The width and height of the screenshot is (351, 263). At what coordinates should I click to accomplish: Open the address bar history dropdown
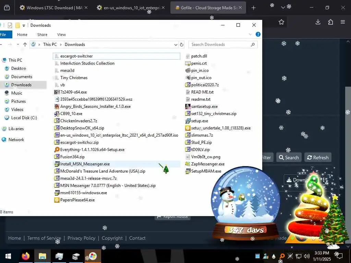(x=176, y=45)
